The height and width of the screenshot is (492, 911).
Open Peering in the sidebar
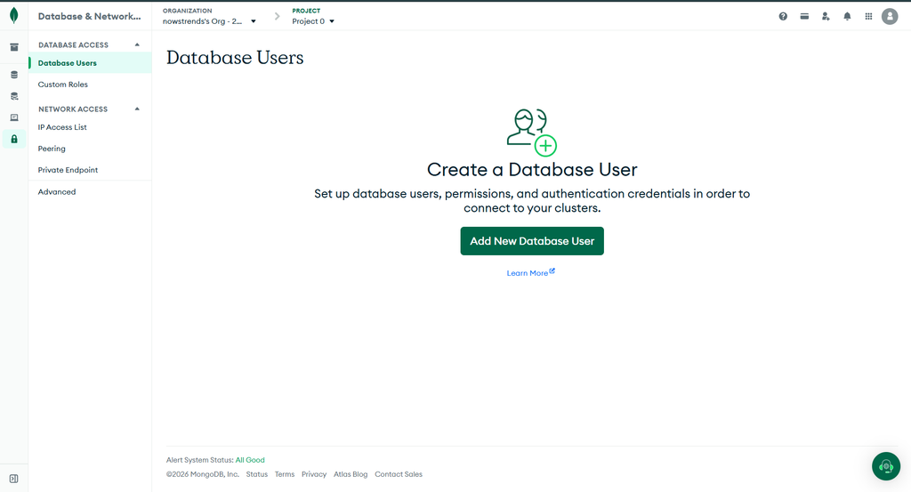(52, 149)
